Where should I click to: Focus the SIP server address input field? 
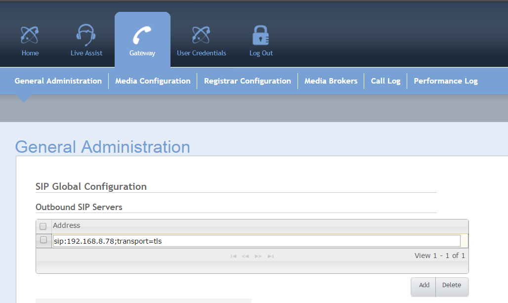point(256,241)
